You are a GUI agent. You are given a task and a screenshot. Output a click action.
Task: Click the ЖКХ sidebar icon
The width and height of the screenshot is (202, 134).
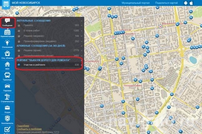(x=7, y=65)
